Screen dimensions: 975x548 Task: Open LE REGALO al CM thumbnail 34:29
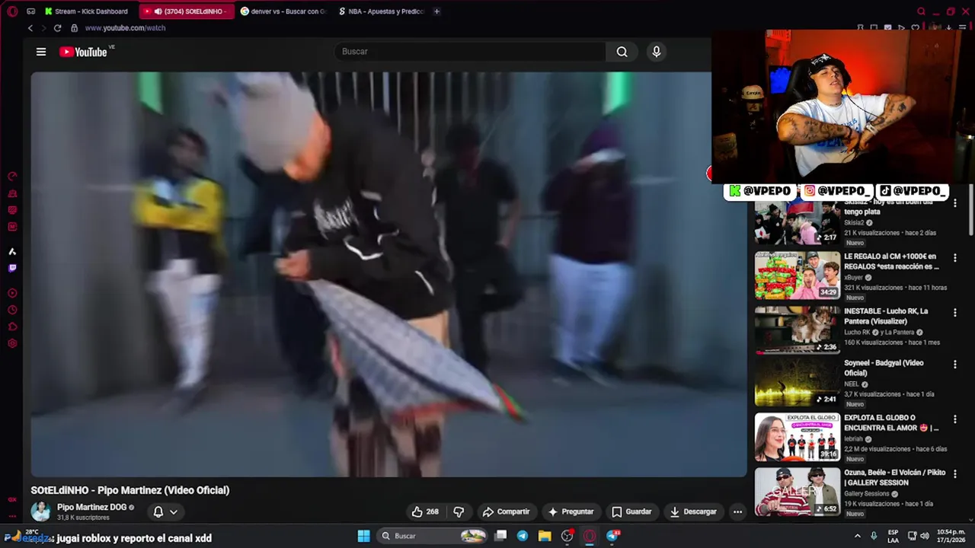[x=798, y=276]
